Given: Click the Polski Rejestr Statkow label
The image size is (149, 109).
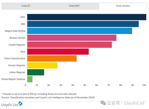Looking at the screenshot, I should pyautogui.click(x=13, y=79).
